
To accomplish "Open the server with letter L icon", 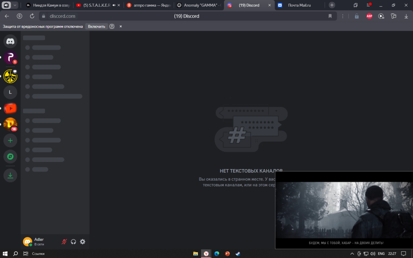I will [10, 92].
